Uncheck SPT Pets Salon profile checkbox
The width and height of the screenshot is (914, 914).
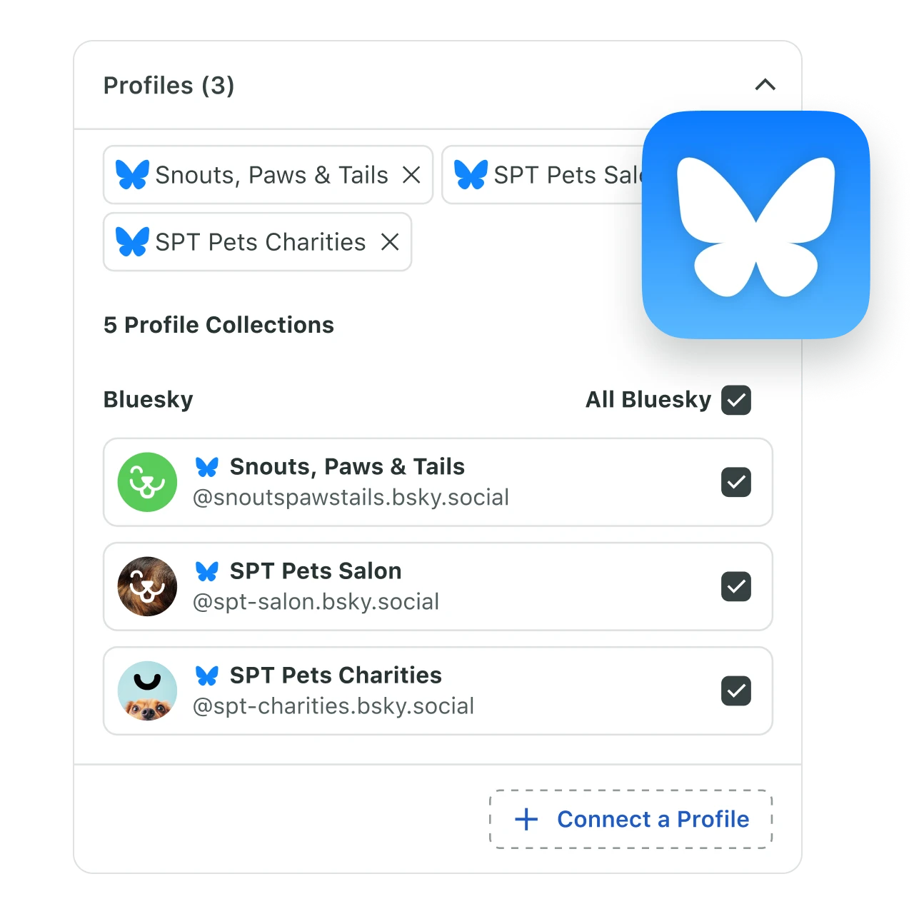point(736,586)
